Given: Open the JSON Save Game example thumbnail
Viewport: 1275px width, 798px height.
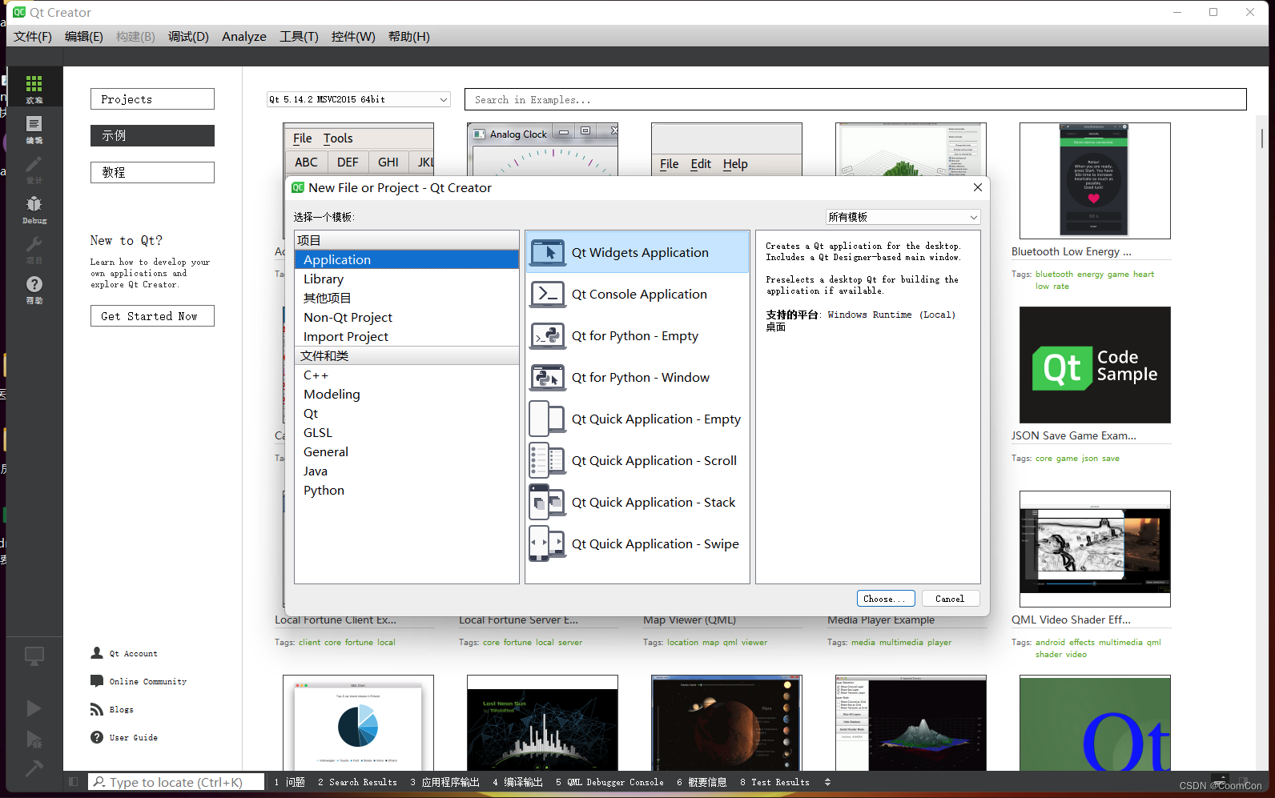Looking at the screenshot, I should point(1095,365).
